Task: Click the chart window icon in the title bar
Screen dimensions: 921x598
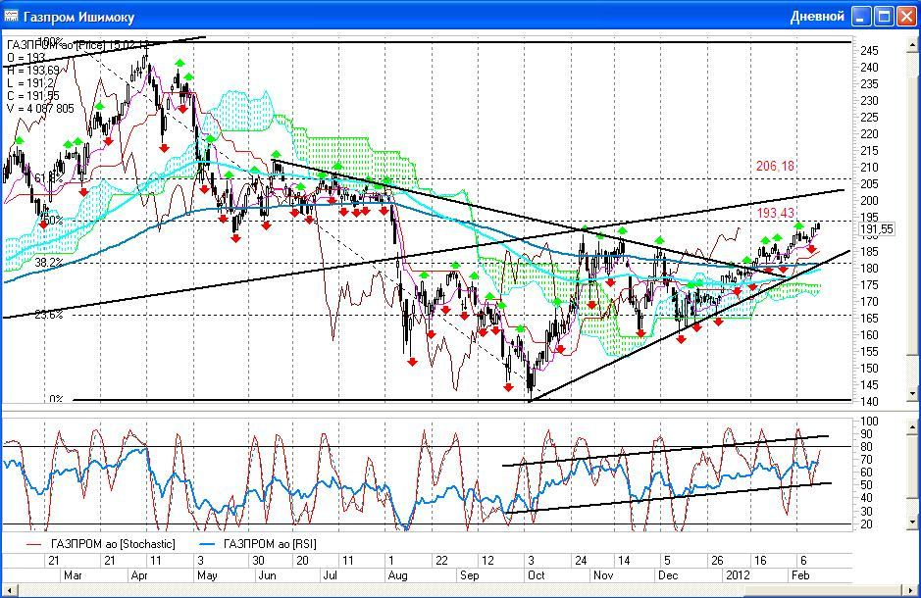Action: click(x=11, y=16)
